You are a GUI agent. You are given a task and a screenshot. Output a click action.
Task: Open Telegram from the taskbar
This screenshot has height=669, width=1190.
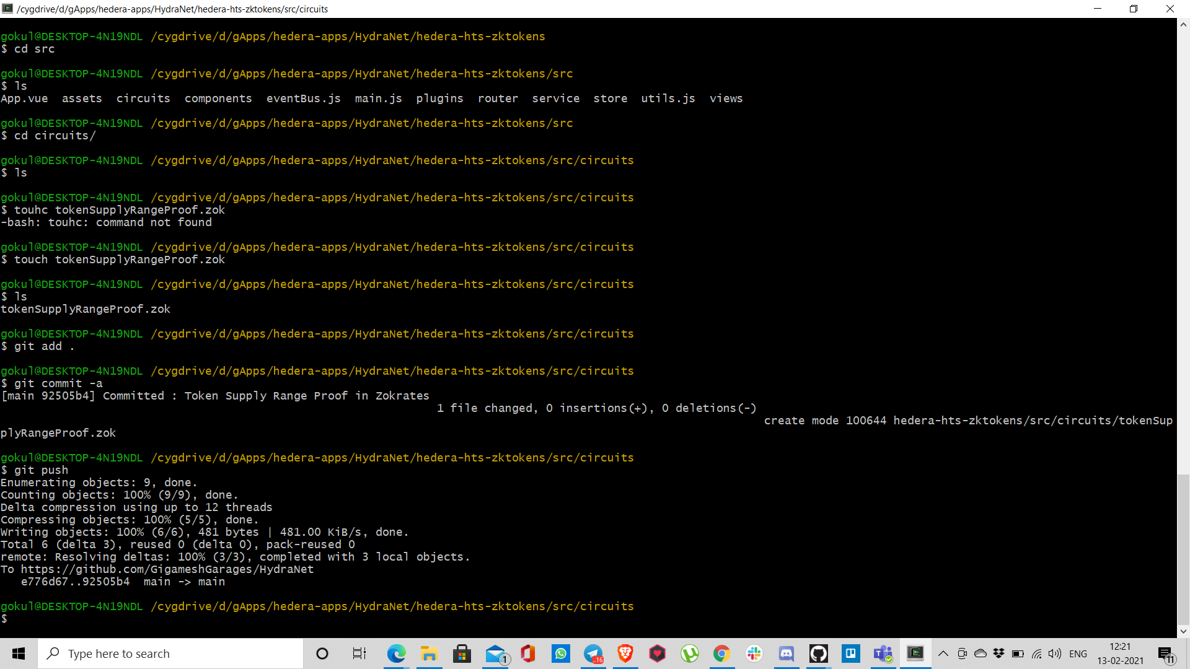point(593,654)
